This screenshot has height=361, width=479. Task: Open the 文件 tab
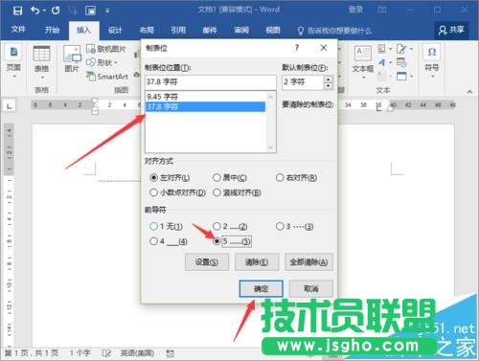click(x=18, y=30)
